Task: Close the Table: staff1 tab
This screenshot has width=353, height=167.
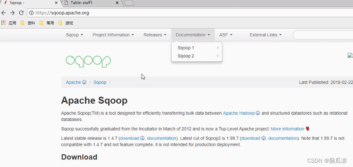Action: click(117, 3)
